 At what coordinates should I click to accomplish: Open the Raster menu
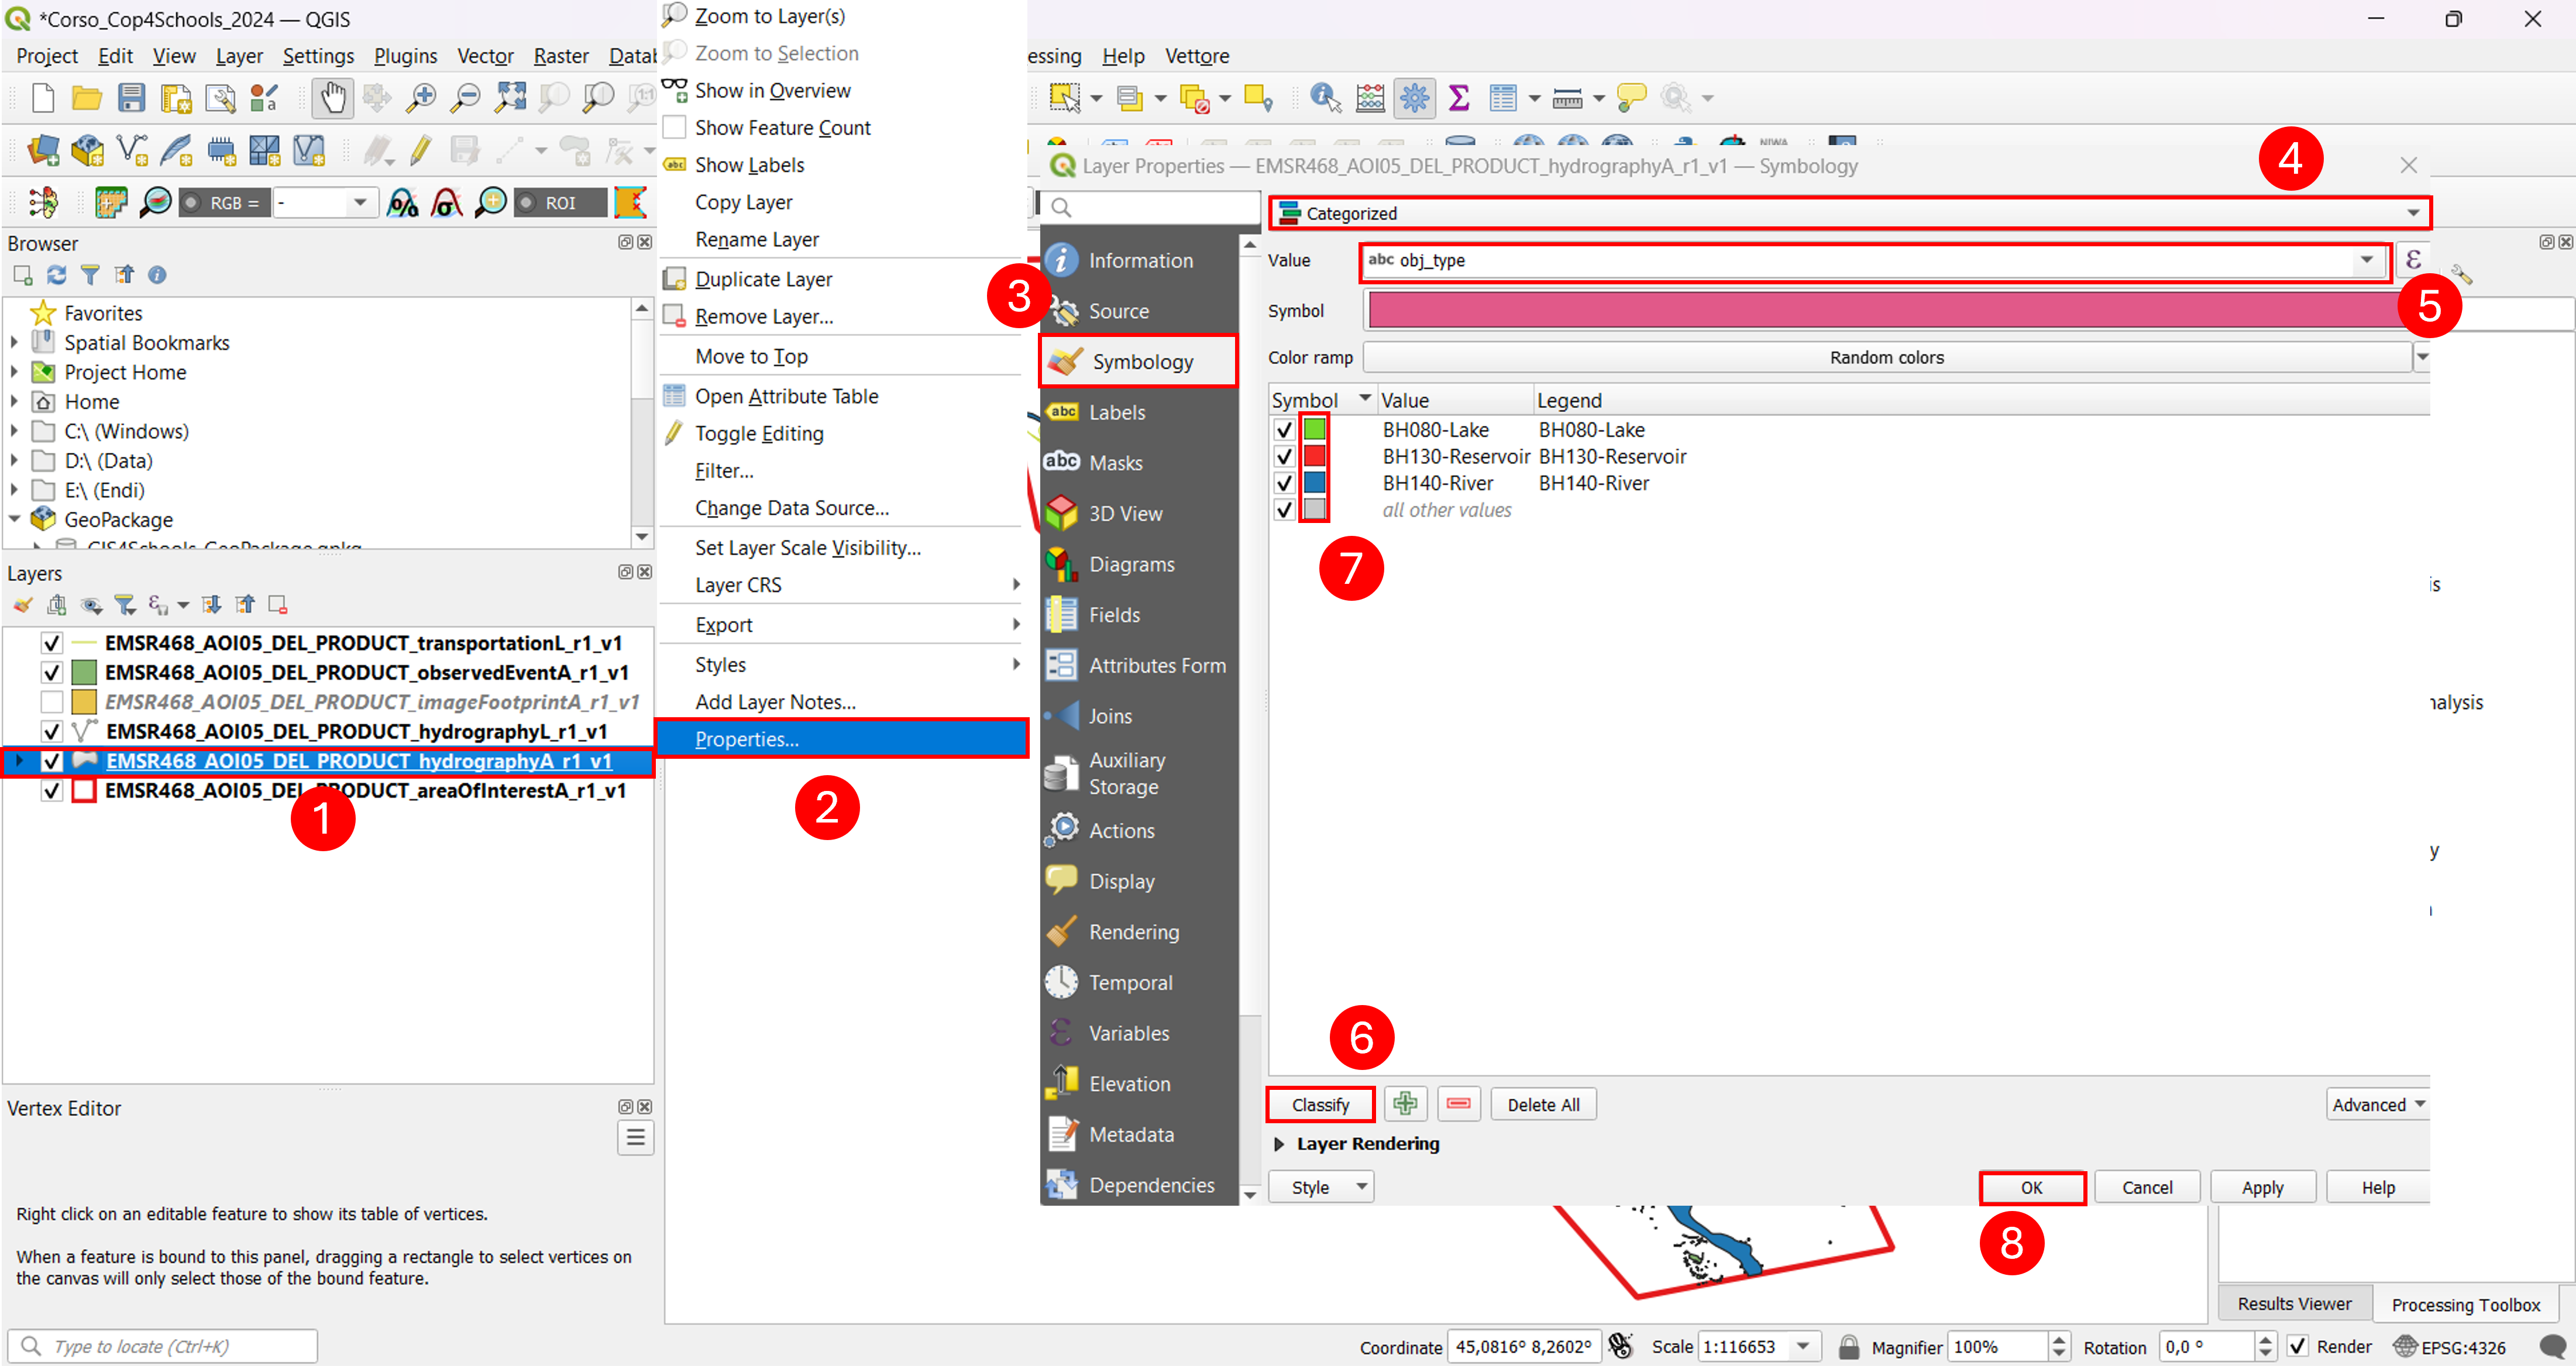560,56
